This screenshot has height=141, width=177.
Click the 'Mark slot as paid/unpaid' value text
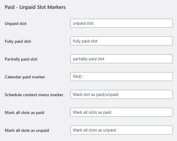95,94
